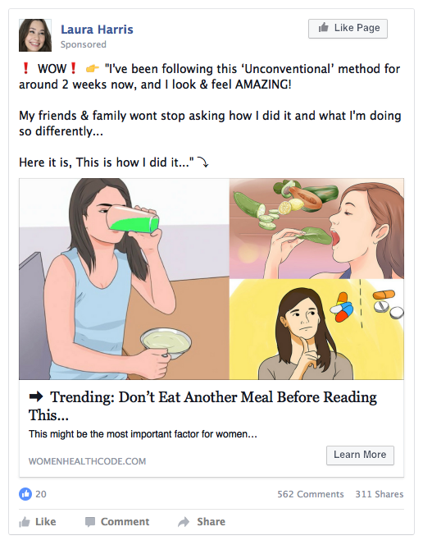423x554 pixels.
Task: Click the Share label in action bar
Action: pyautogui.click(x=211, y=522)
